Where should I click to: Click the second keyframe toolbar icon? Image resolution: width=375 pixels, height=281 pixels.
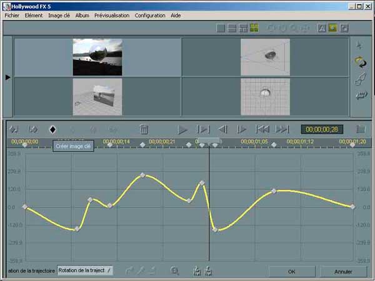point(33,130)
